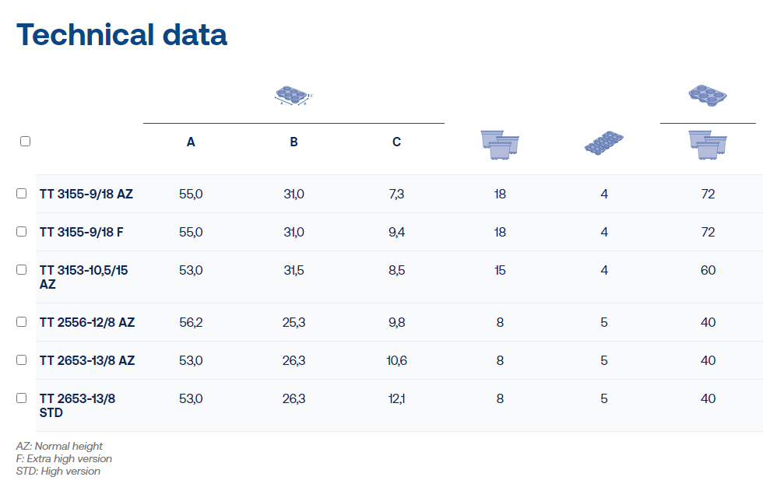Screen dimensions: 763x491
Task: Click the 'STD: High version' footnote
Action: pos(58,471)
